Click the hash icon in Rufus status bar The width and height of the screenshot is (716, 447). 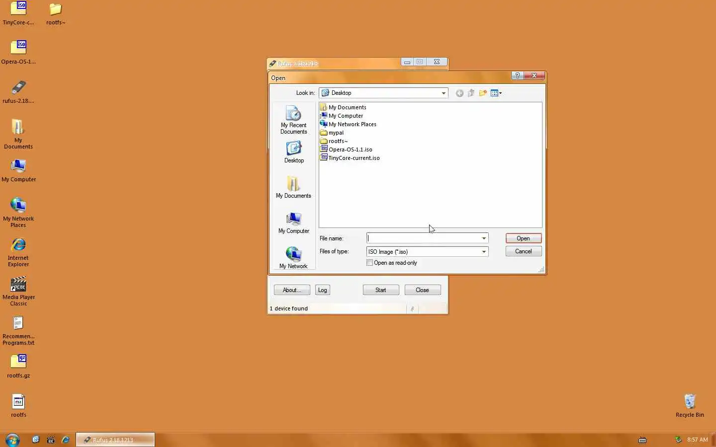[x=412, y=308]
